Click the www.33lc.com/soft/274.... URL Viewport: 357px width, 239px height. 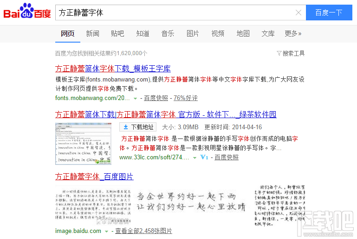(x=154, y=157)
